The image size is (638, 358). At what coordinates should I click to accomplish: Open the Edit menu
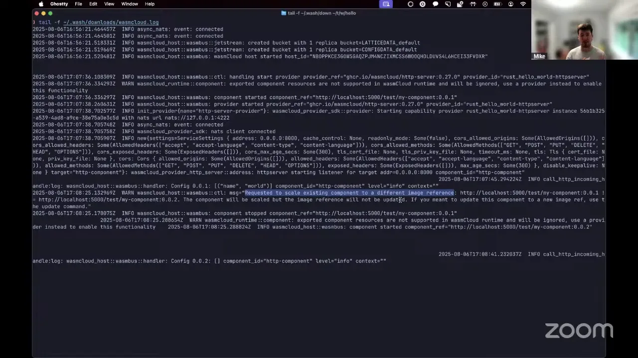93,4
